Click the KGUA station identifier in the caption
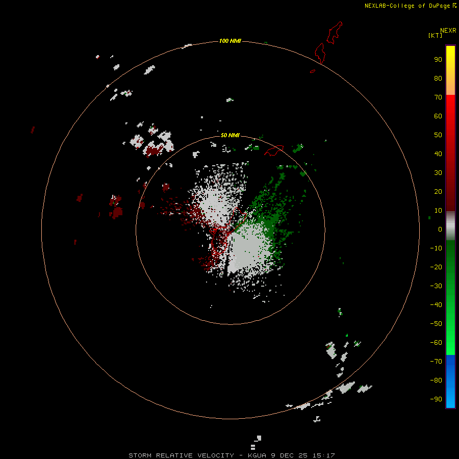Viewport: 459px width, 459px height. click(x=257, y=455)
